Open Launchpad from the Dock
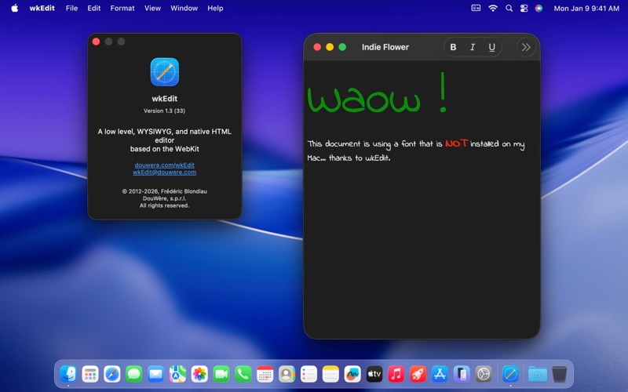 coord(90,375)
